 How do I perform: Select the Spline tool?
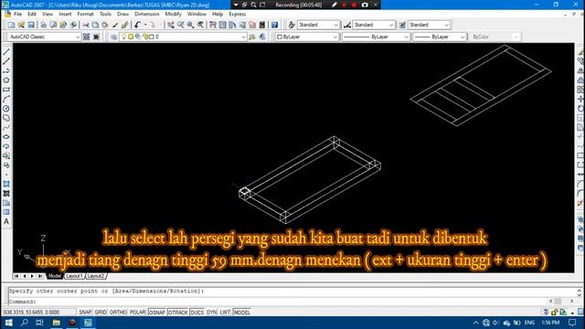(x=6, y=128)
